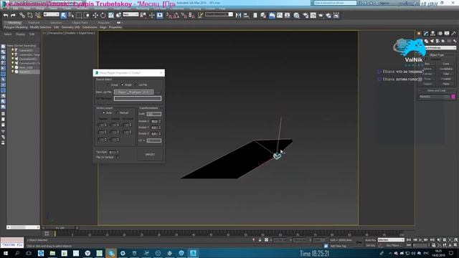
Task: Select the Cameras category in Create panel
Action: tap(437, 41)
